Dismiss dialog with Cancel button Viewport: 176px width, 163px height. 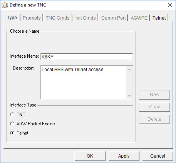click(158, 156)
